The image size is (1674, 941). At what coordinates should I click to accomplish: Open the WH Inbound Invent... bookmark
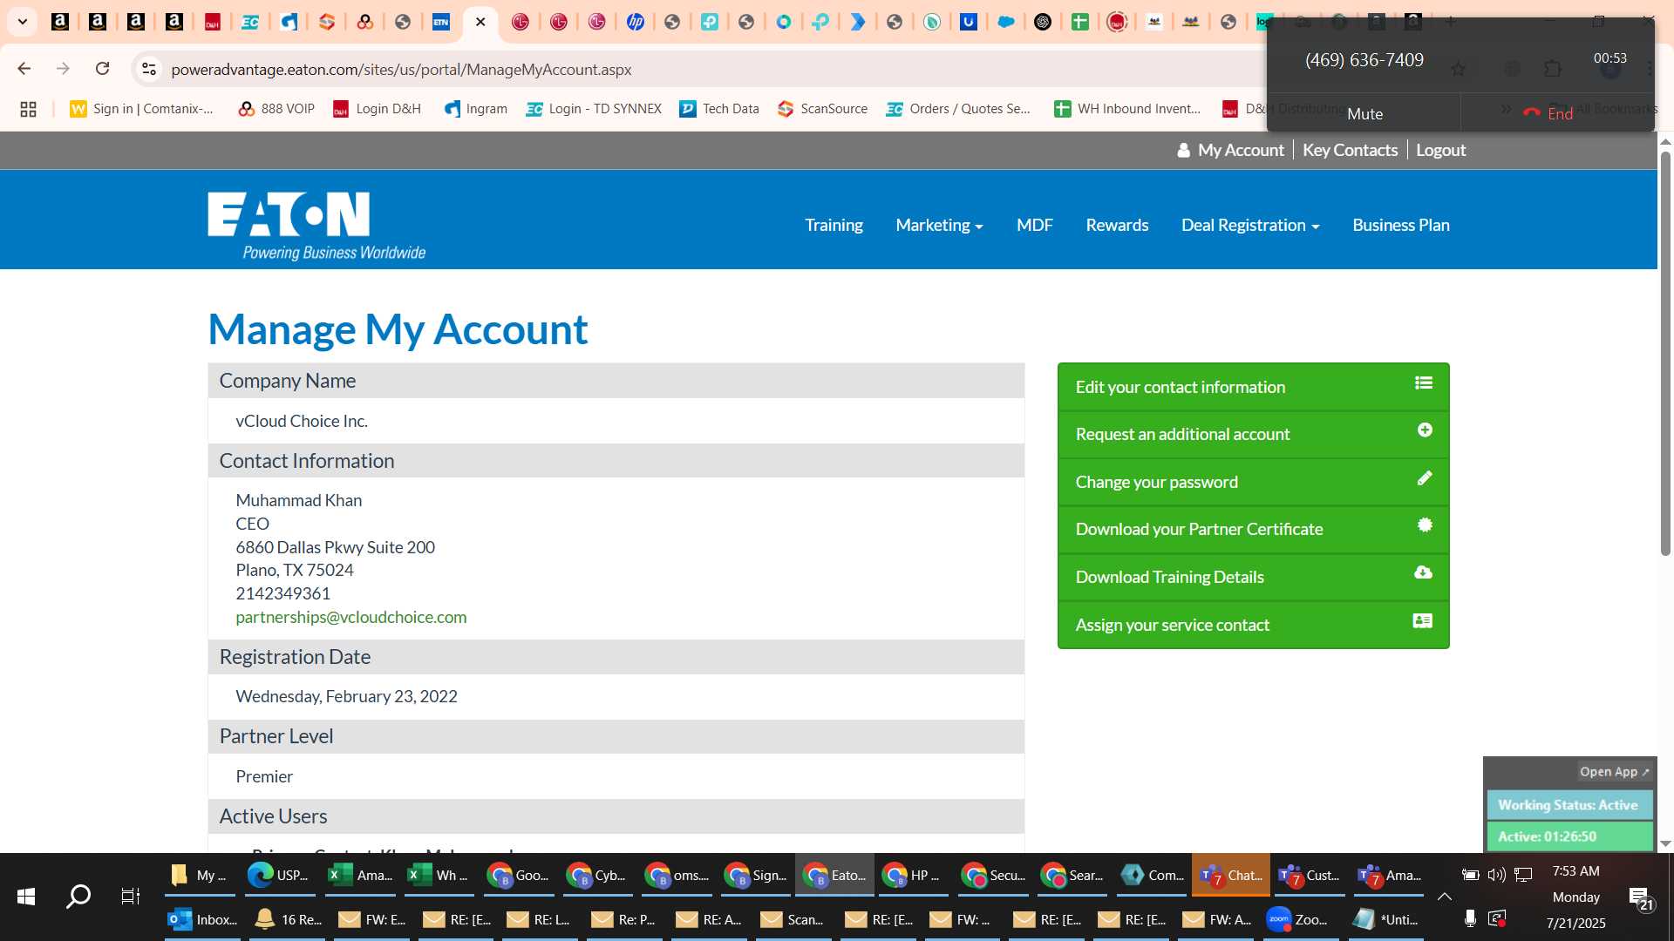pos(1127,109)
